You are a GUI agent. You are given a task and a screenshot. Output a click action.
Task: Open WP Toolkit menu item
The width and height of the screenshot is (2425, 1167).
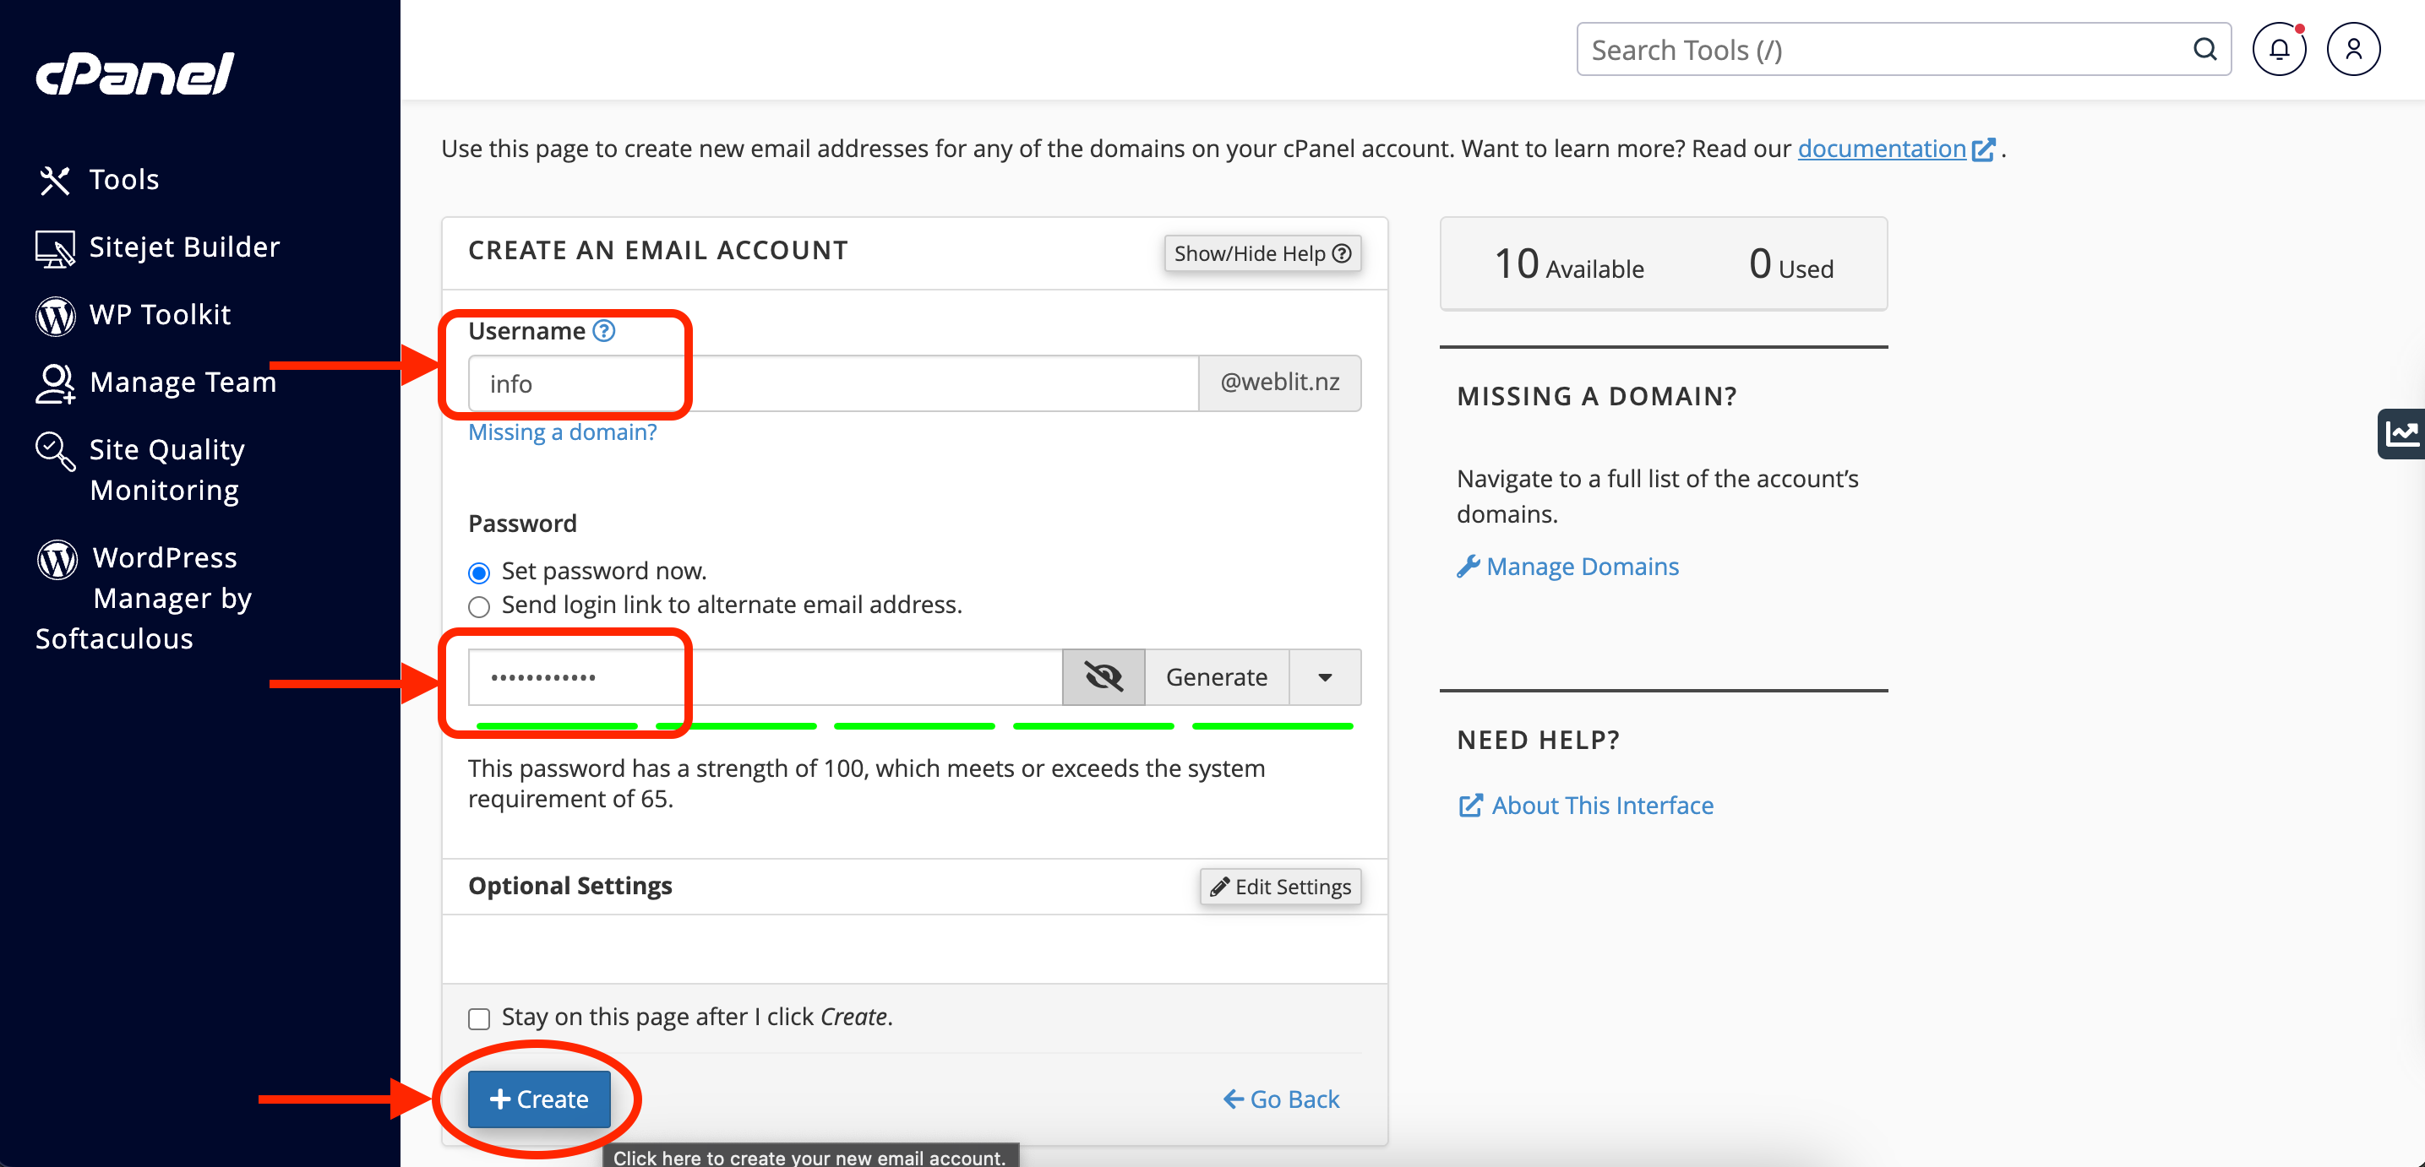pyautogui.click(x=160, y=315)
